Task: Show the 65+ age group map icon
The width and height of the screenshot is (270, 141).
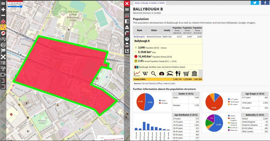Action: (3, 45)
